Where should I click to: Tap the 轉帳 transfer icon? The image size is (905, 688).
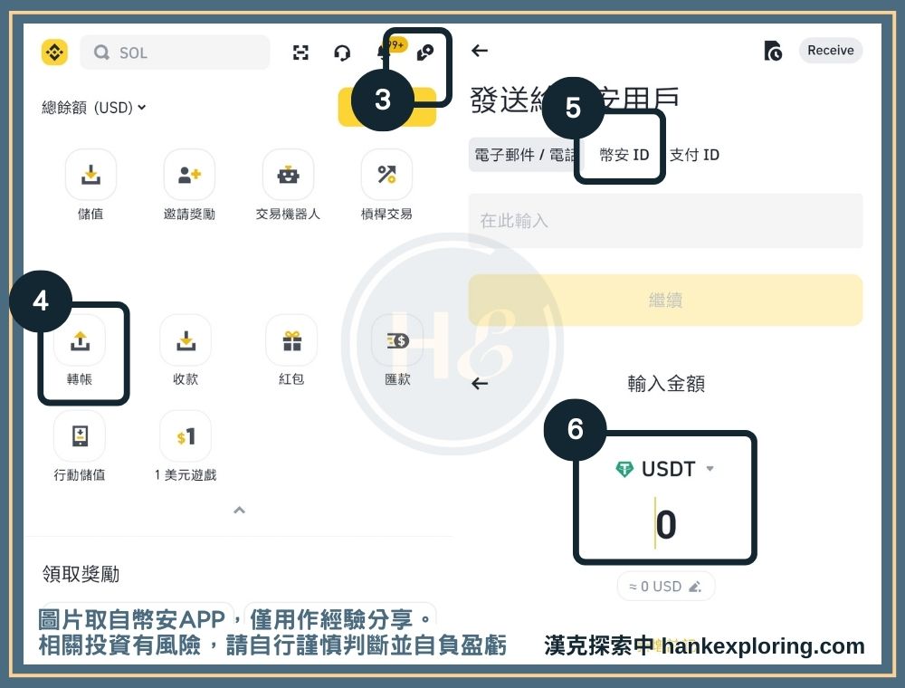(x=80, y=340)
